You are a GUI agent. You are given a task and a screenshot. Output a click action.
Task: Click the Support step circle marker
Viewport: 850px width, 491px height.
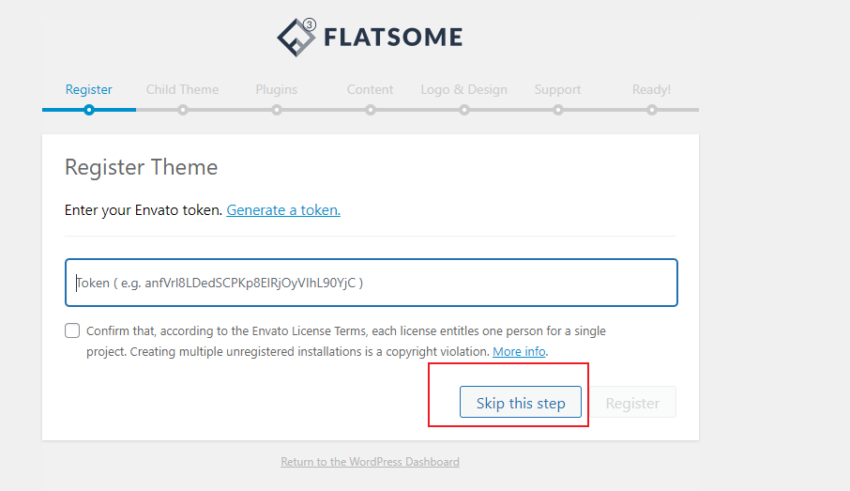click(x=558, y=110)
